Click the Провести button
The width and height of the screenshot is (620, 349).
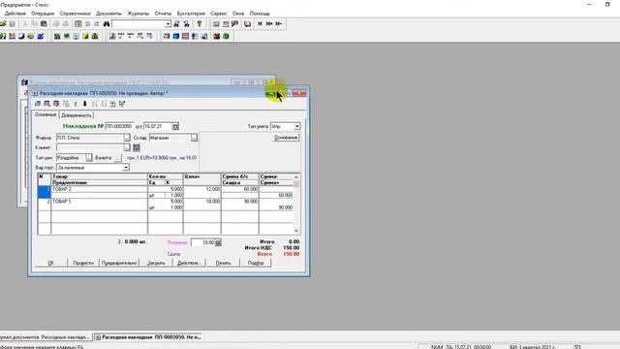83,263
